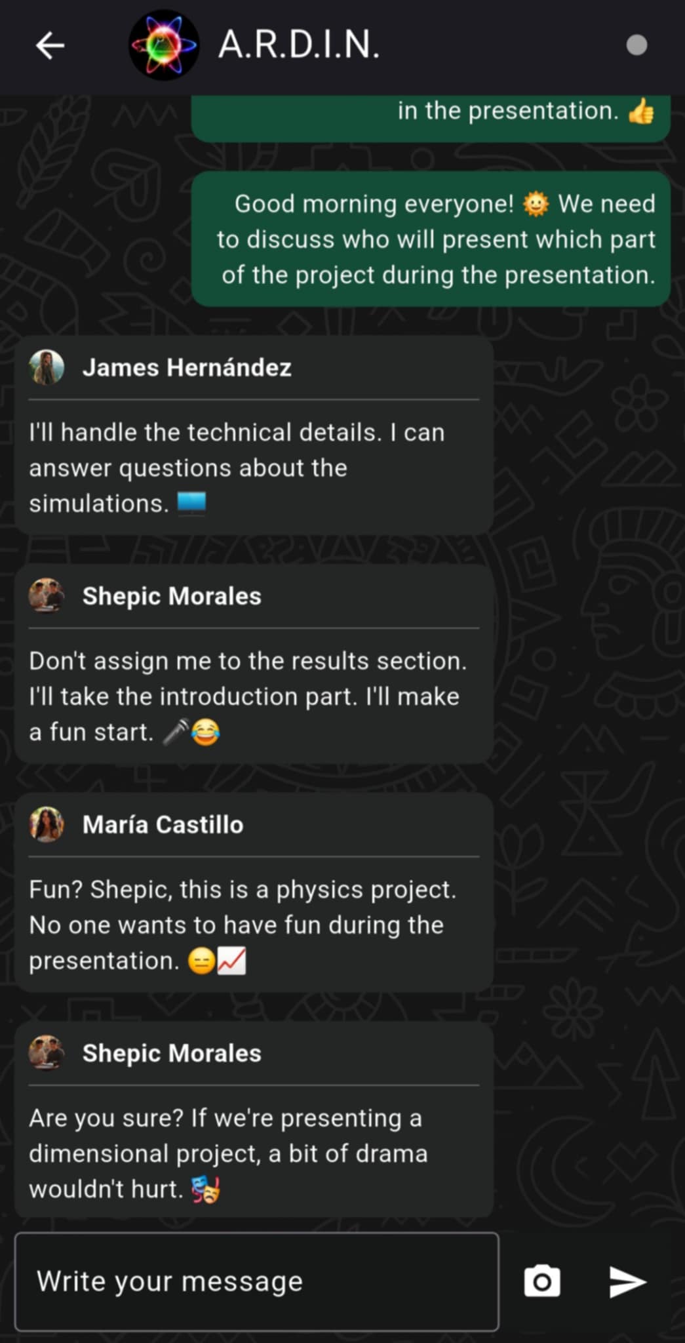Open Shepic Morales' avatar in the introduction message

click(47, 595)
